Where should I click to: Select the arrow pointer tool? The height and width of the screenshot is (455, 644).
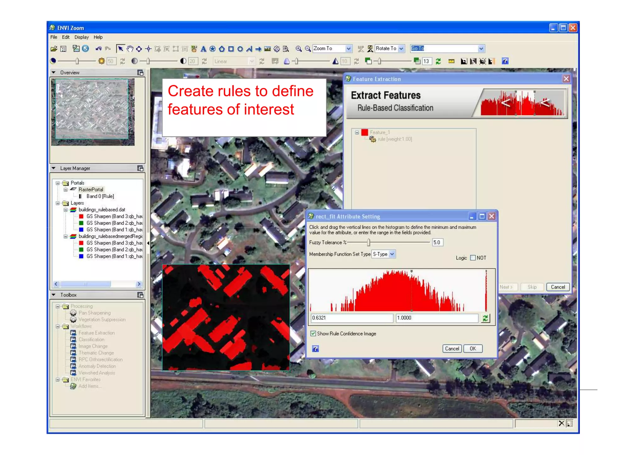(x=120, y=49)
